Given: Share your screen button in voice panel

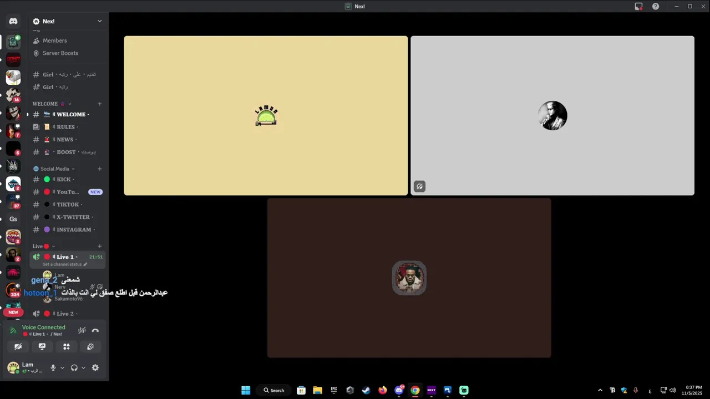Looking at the screenshot, I should pos(42,346).
